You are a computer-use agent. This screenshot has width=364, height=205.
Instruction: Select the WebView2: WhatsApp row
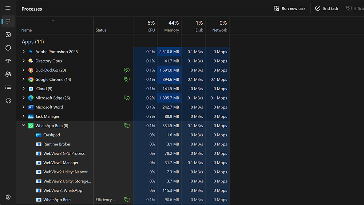[123, 190]
